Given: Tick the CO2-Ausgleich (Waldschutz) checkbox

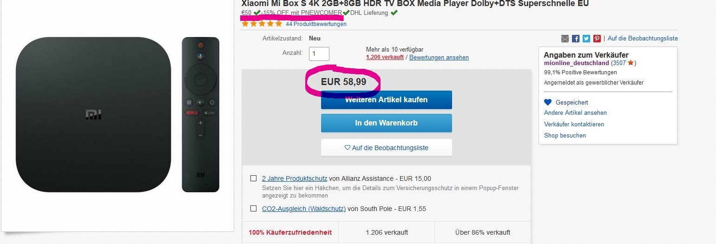Looking at the screenshot, I should (253, 209).
